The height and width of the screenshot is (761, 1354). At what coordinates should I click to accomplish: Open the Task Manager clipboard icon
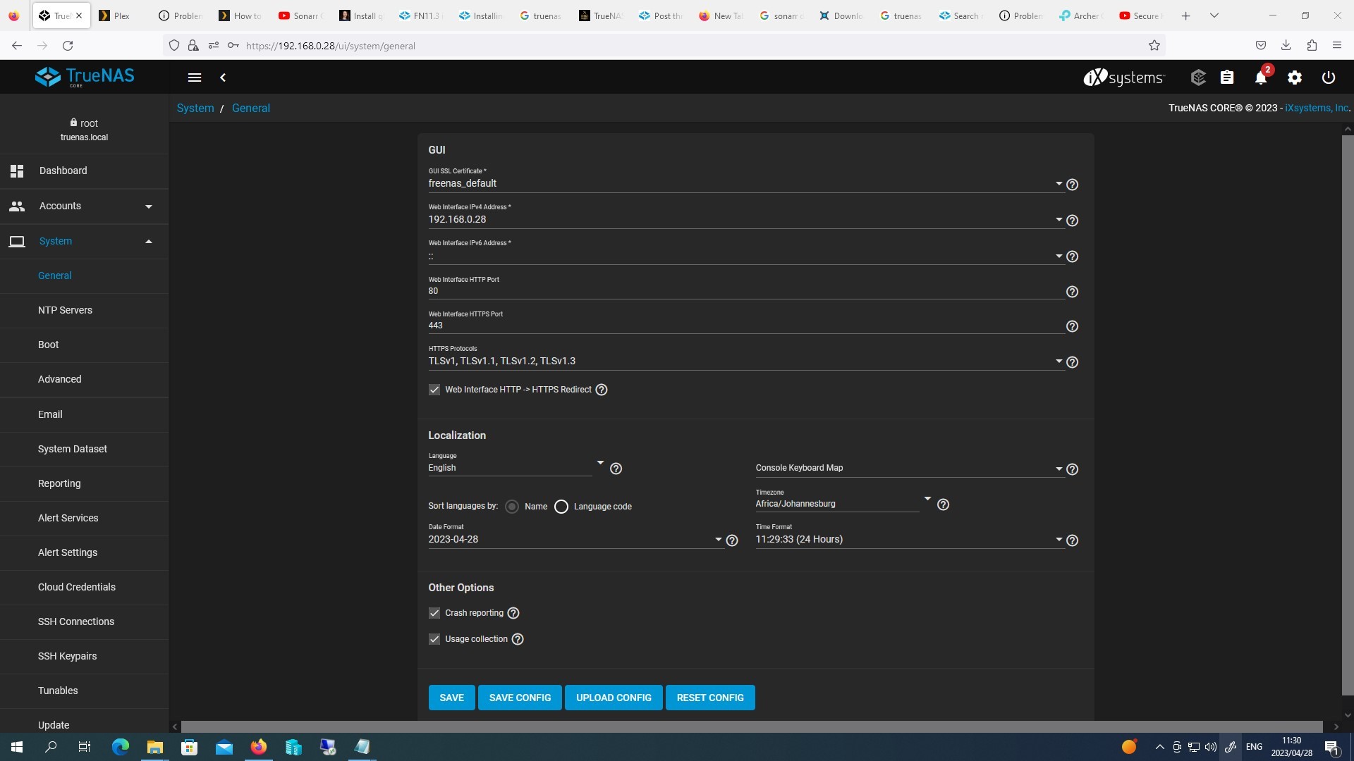click(1227, 78)
